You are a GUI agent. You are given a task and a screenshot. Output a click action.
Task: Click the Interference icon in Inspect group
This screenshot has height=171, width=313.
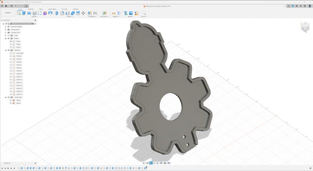pos(119,13)
